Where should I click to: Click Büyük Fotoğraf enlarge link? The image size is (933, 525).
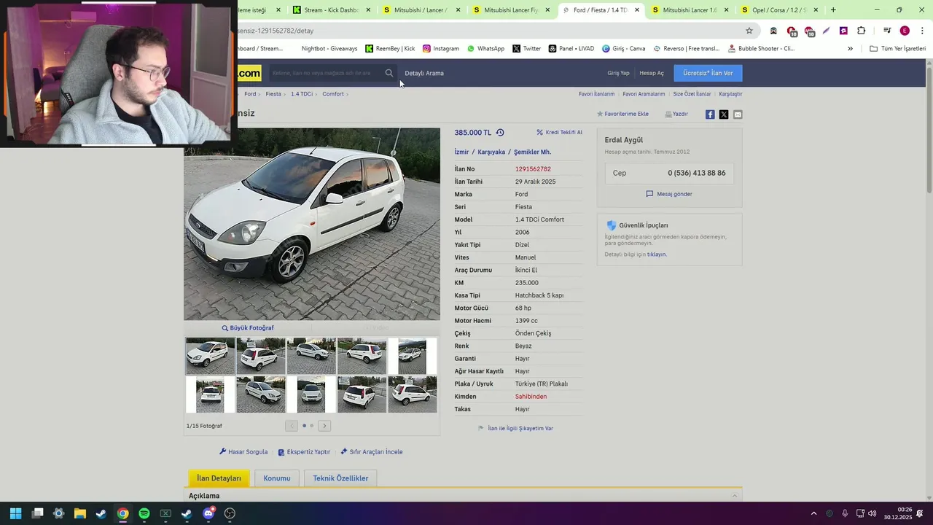248,328
